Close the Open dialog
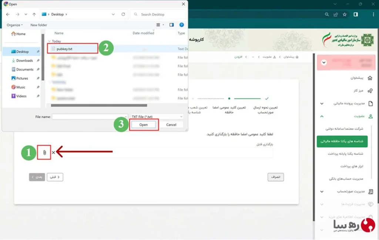Viewport: 379px width, 240px height. (x=184, y=4)
